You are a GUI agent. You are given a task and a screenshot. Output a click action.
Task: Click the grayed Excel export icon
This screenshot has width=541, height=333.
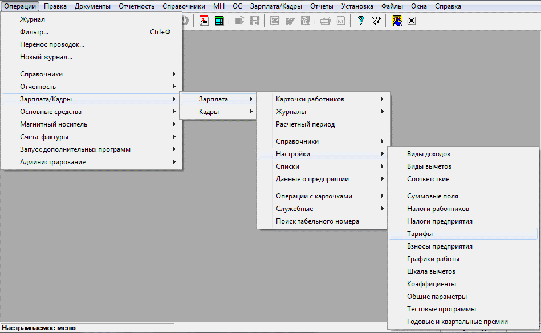275,21
